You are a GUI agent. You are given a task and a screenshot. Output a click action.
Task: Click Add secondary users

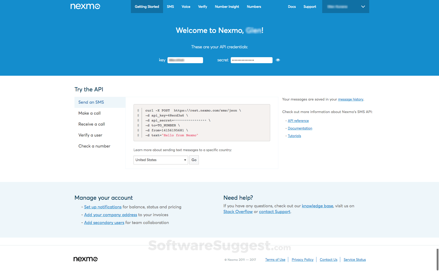[104, 222]
